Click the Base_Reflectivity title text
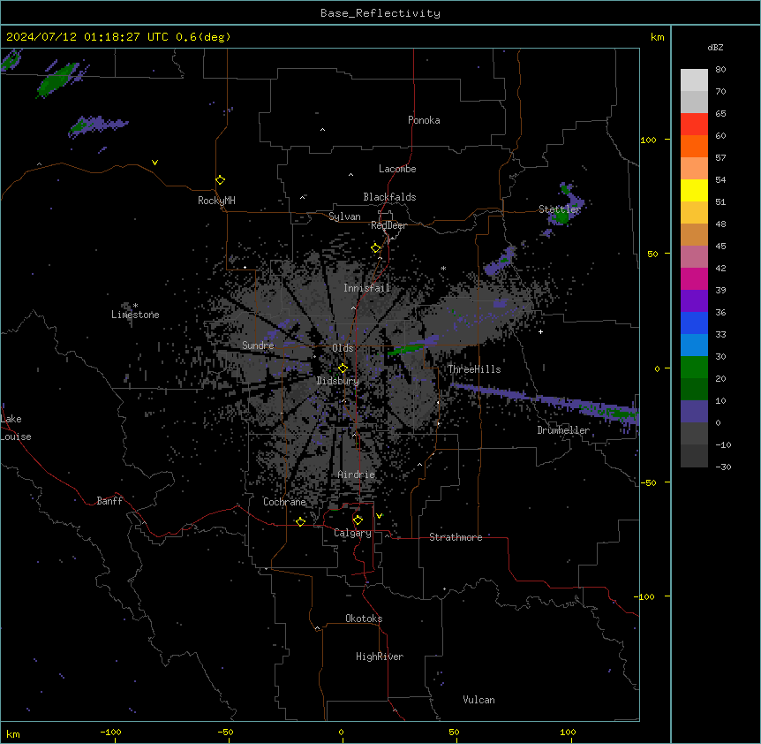Screen dimensions: 761x744 tap(380, 13)
